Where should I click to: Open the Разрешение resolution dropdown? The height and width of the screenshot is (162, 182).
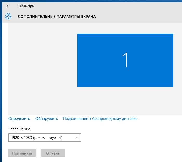click(45, 138)
